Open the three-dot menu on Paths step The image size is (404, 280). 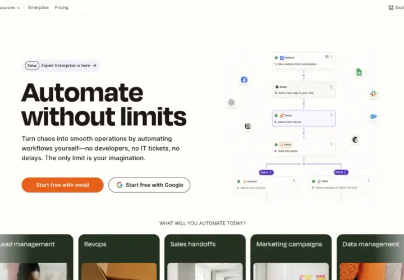332,144
